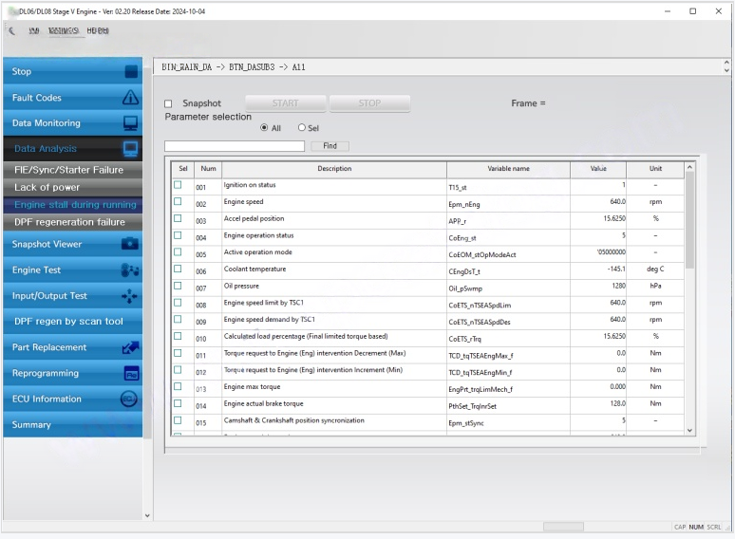Click the Reprogramming icon
The image size is (735, 539).
(131, 374)
